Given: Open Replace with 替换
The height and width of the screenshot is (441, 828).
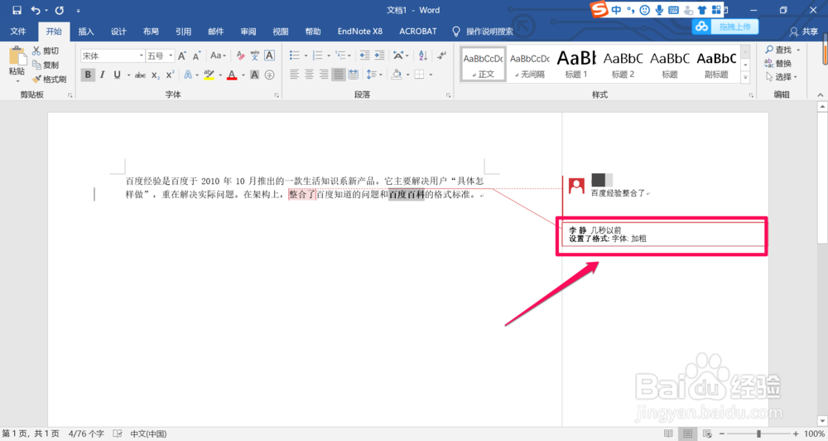Looking at the screenshot, I should coord(778,64).
